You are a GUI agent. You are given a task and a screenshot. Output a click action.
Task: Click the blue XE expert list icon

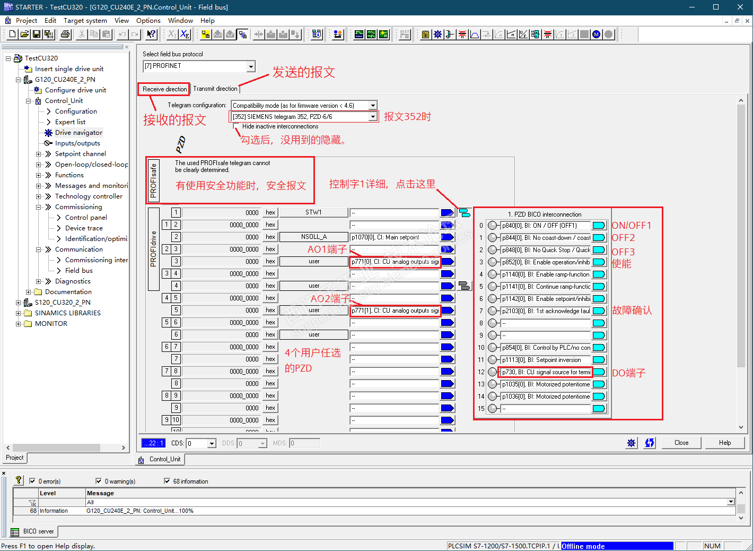(185, 35)
